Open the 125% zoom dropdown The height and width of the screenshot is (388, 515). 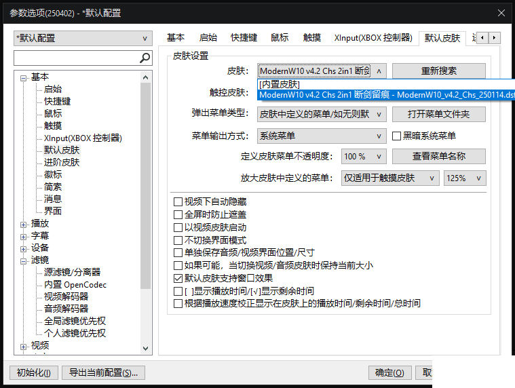[465, 178]
